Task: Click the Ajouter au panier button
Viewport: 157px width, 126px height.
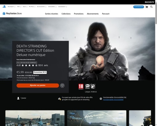Action: click(38, 86)
